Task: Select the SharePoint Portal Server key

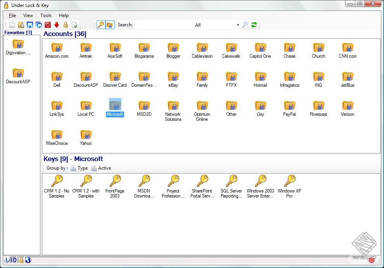Action: coord(202,187)
